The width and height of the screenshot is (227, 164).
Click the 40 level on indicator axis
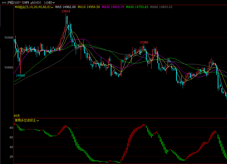click(x=11, y=147)
